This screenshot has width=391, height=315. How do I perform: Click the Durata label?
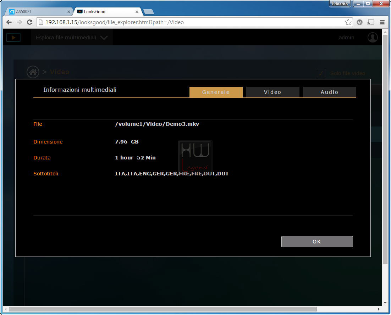coord(42,158)
